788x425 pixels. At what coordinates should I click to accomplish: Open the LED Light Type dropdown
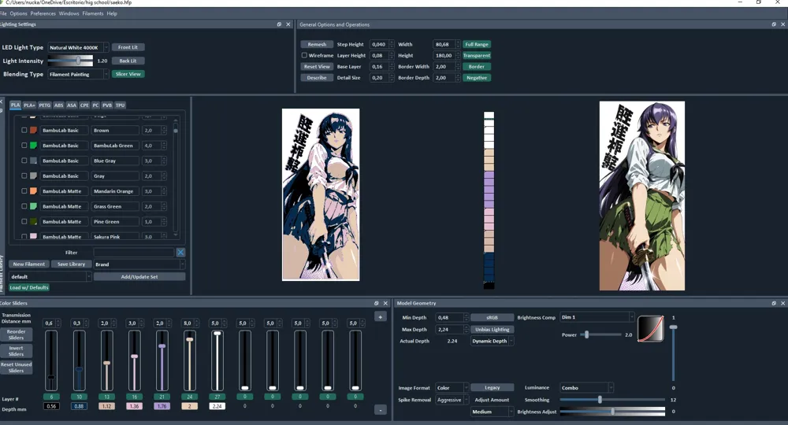(x=78, y=47)
